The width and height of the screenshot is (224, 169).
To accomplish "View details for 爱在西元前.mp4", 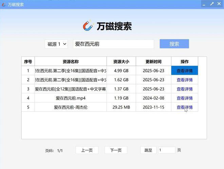I will coord(184,98).
